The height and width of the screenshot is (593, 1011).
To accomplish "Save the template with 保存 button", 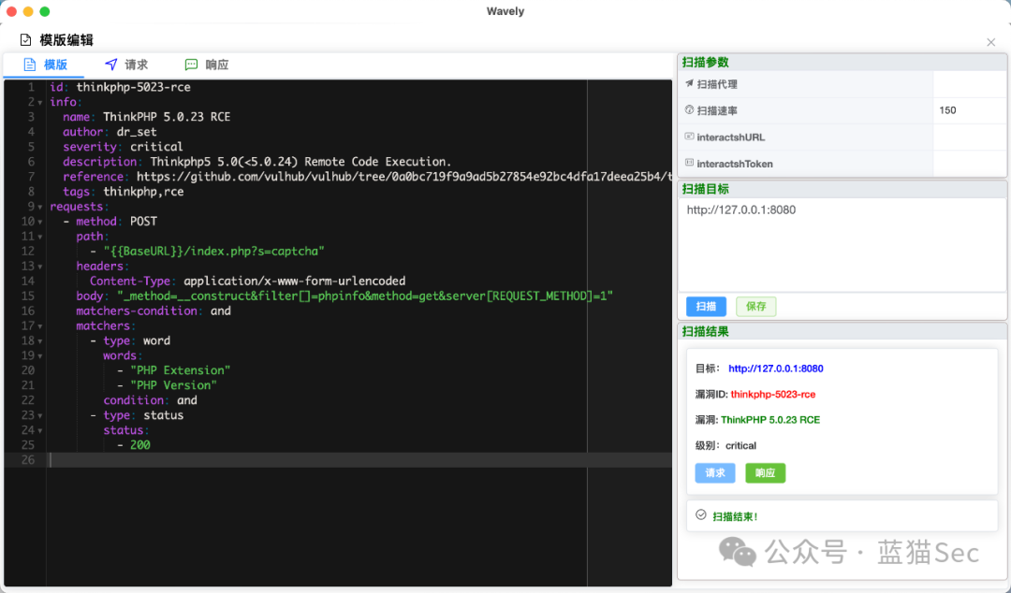I will (x=755, y=306).
